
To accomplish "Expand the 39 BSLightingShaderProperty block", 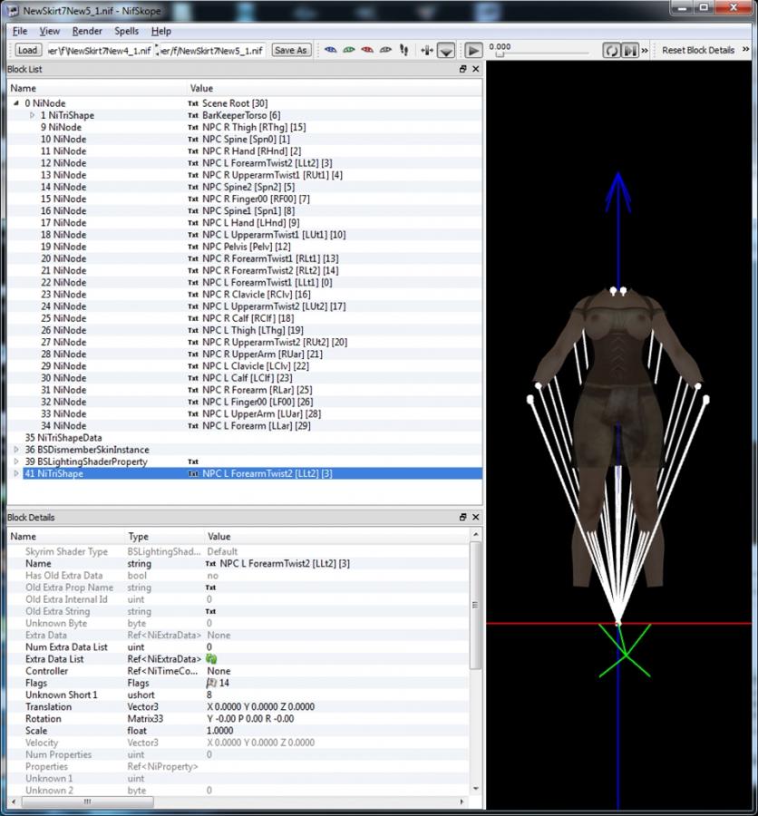I will [16, 461].
